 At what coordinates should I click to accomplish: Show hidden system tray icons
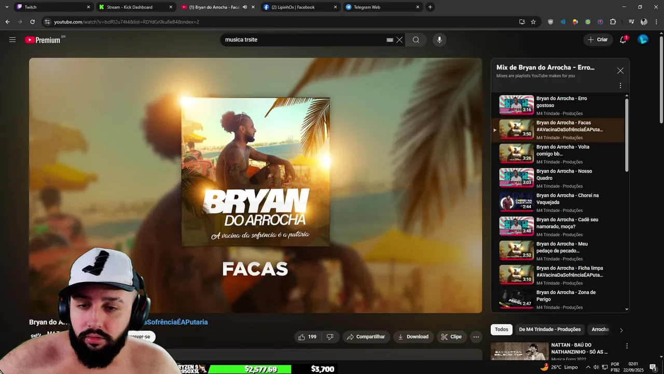588,367
